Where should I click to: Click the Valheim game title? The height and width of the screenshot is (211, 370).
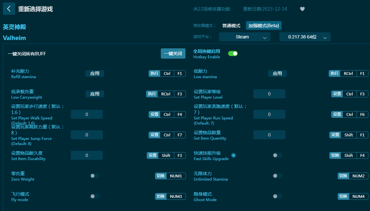[x=14, y=38]
